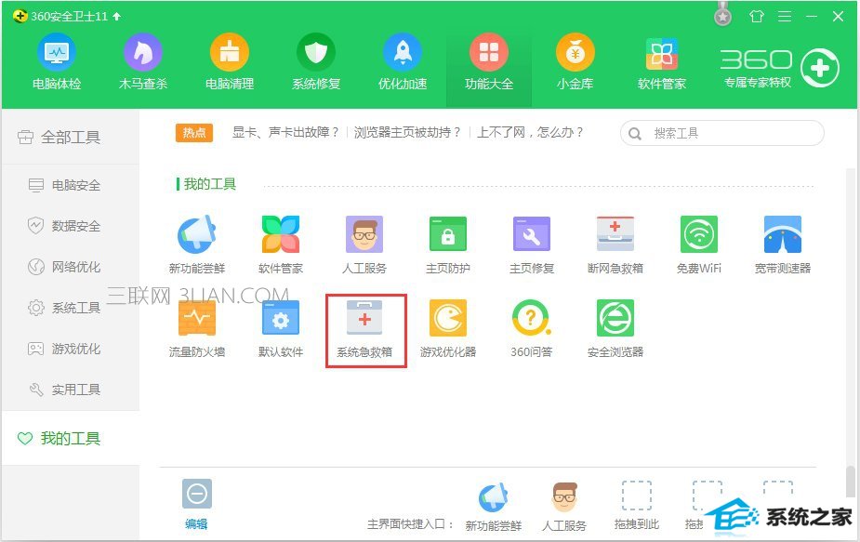Click 新功能尝鲜 in the quick entry bar
This screenshot has width=860, height=542.
click(x=493, y=508)
